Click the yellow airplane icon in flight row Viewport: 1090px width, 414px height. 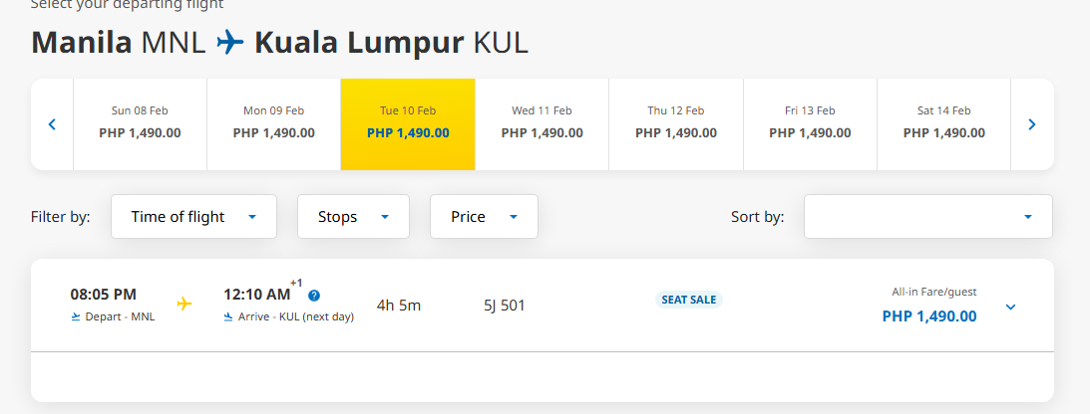(x=184, y=304)
